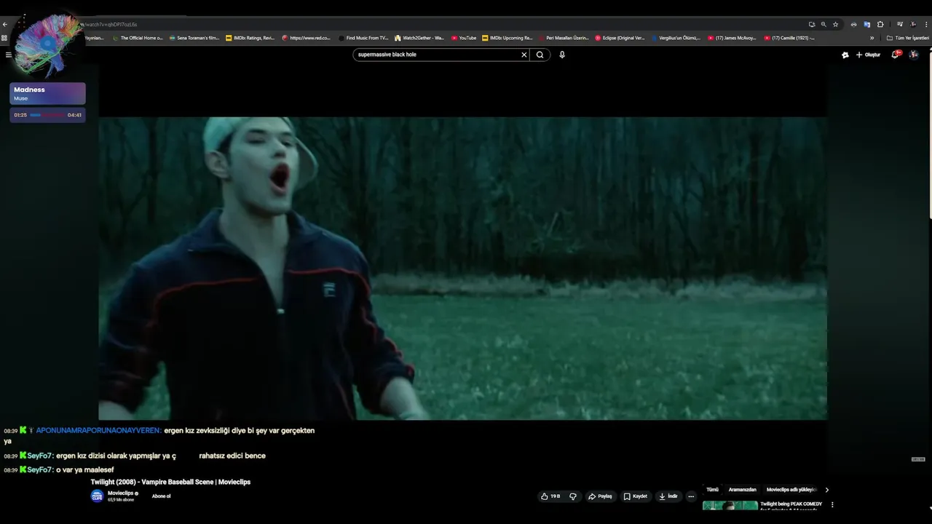Select the Aramanızdan filter chip
This screenshot has width=932, height=524.
(x=743, y=490)
